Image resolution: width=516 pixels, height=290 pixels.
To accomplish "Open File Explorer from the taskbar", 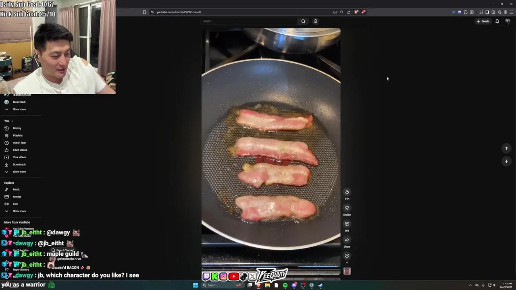I will (267, 285).
